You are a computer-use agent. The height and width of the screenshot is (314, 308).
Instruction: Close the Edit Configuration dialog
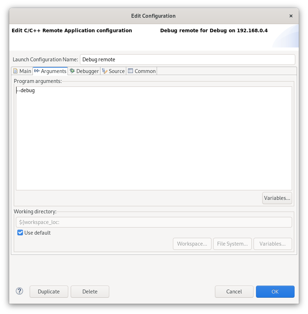tap(291, 16)
